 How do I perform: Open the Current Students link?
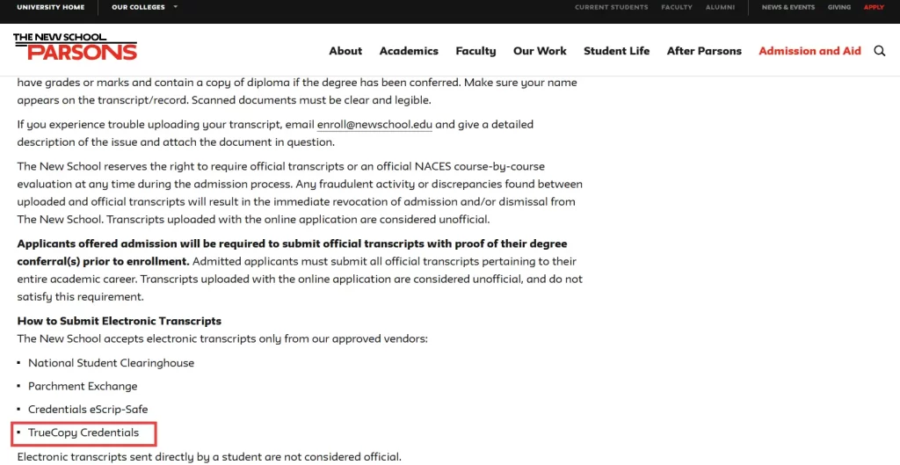[x=612, y=7]
